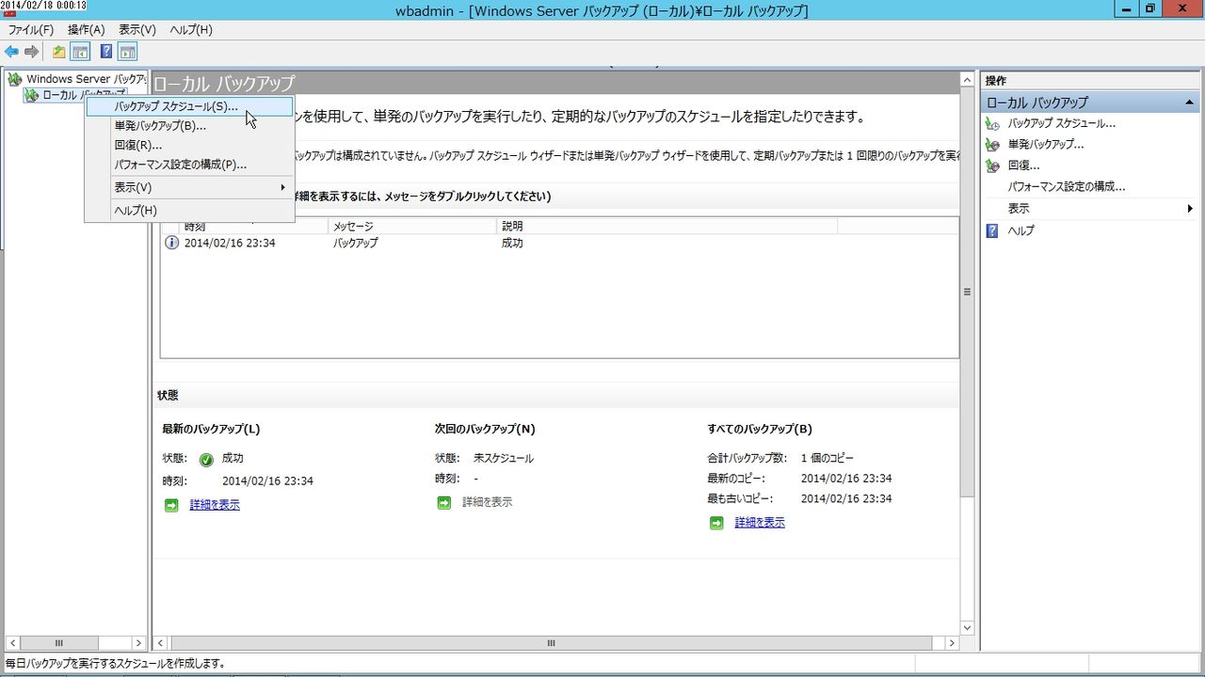Image resolution: width=1205 pixels, height=677 pixels.
Task: Sort messages by 説明 column header
Action: (667, 227)
